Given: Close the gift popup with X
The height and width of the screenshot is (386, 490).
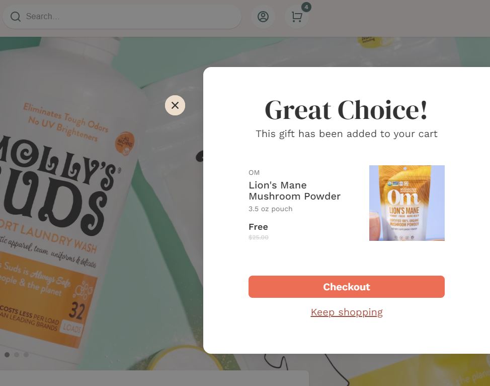Looking at the screenshot, I should [x=175, y=105].
